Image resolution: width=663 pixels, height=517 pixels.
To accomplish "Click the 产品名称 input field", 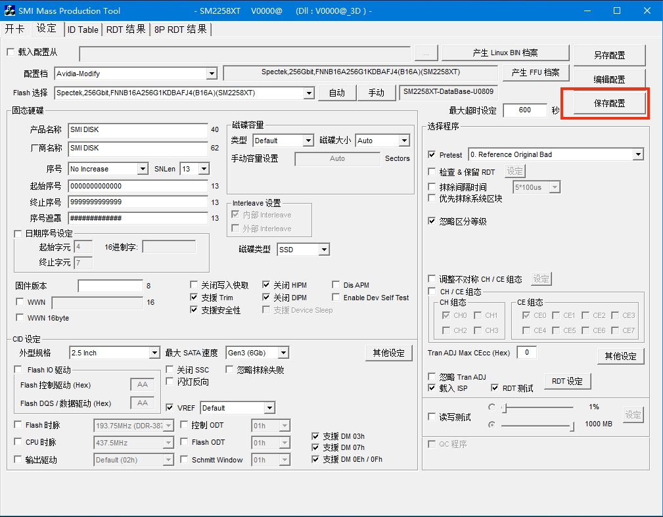I will [137, 130].
